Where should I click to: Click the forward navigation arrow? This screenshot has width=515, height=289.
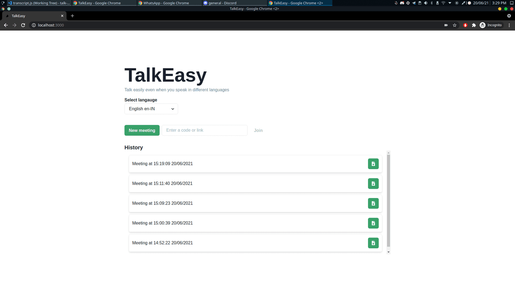click(14, 25)
